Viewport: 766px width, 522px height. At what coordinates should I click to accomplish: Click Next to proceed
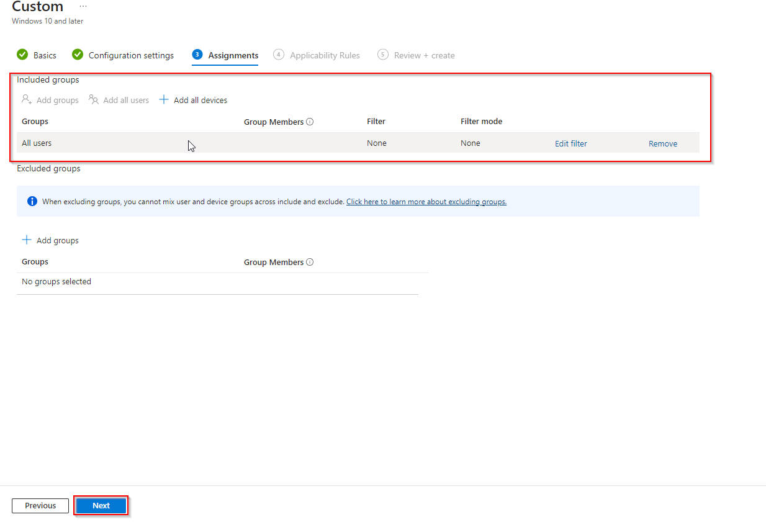click(101, 505)
